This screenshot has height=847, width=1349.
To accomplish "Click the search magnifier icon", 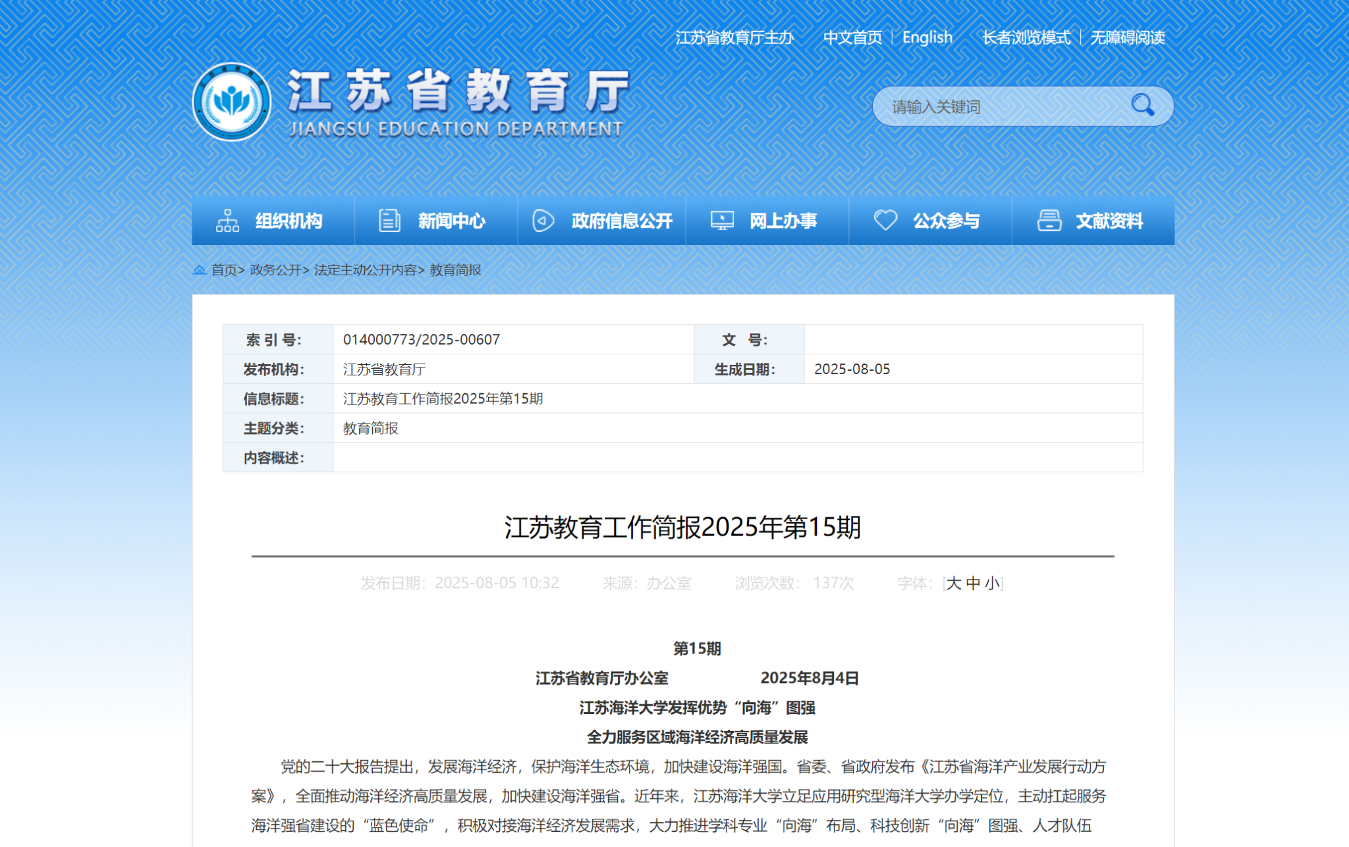I will (x=1142, y=105).
